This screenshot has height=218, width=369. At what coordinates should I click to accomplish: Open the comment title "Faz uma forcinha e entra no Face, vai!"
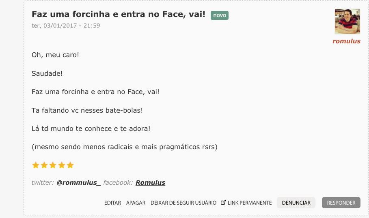coord(119,15)
